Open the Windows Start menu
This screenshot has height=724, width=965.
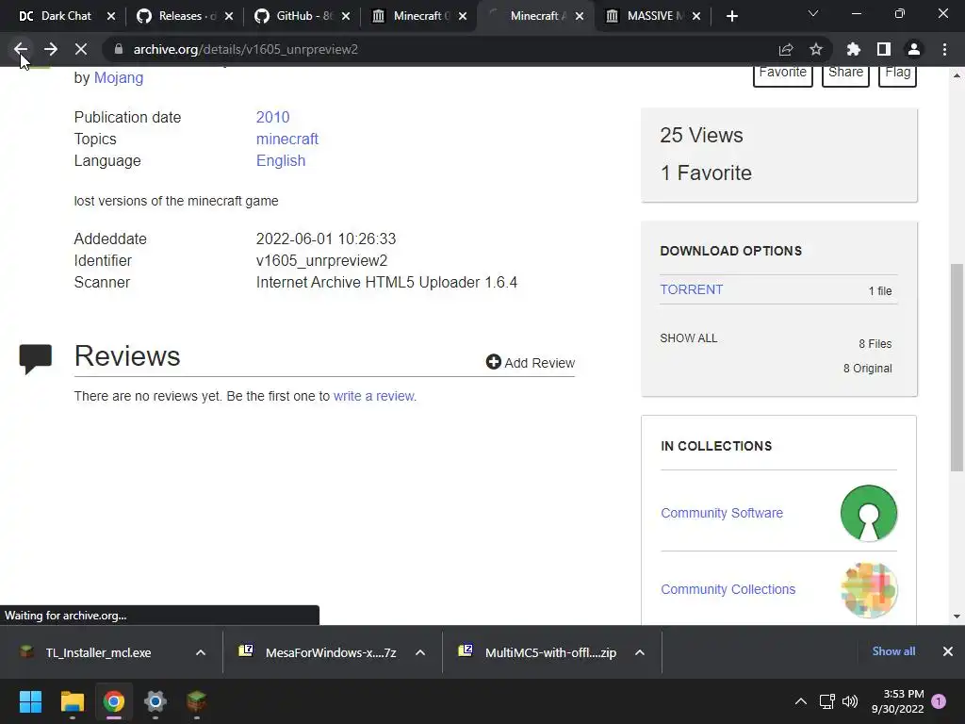pos(30,701)
